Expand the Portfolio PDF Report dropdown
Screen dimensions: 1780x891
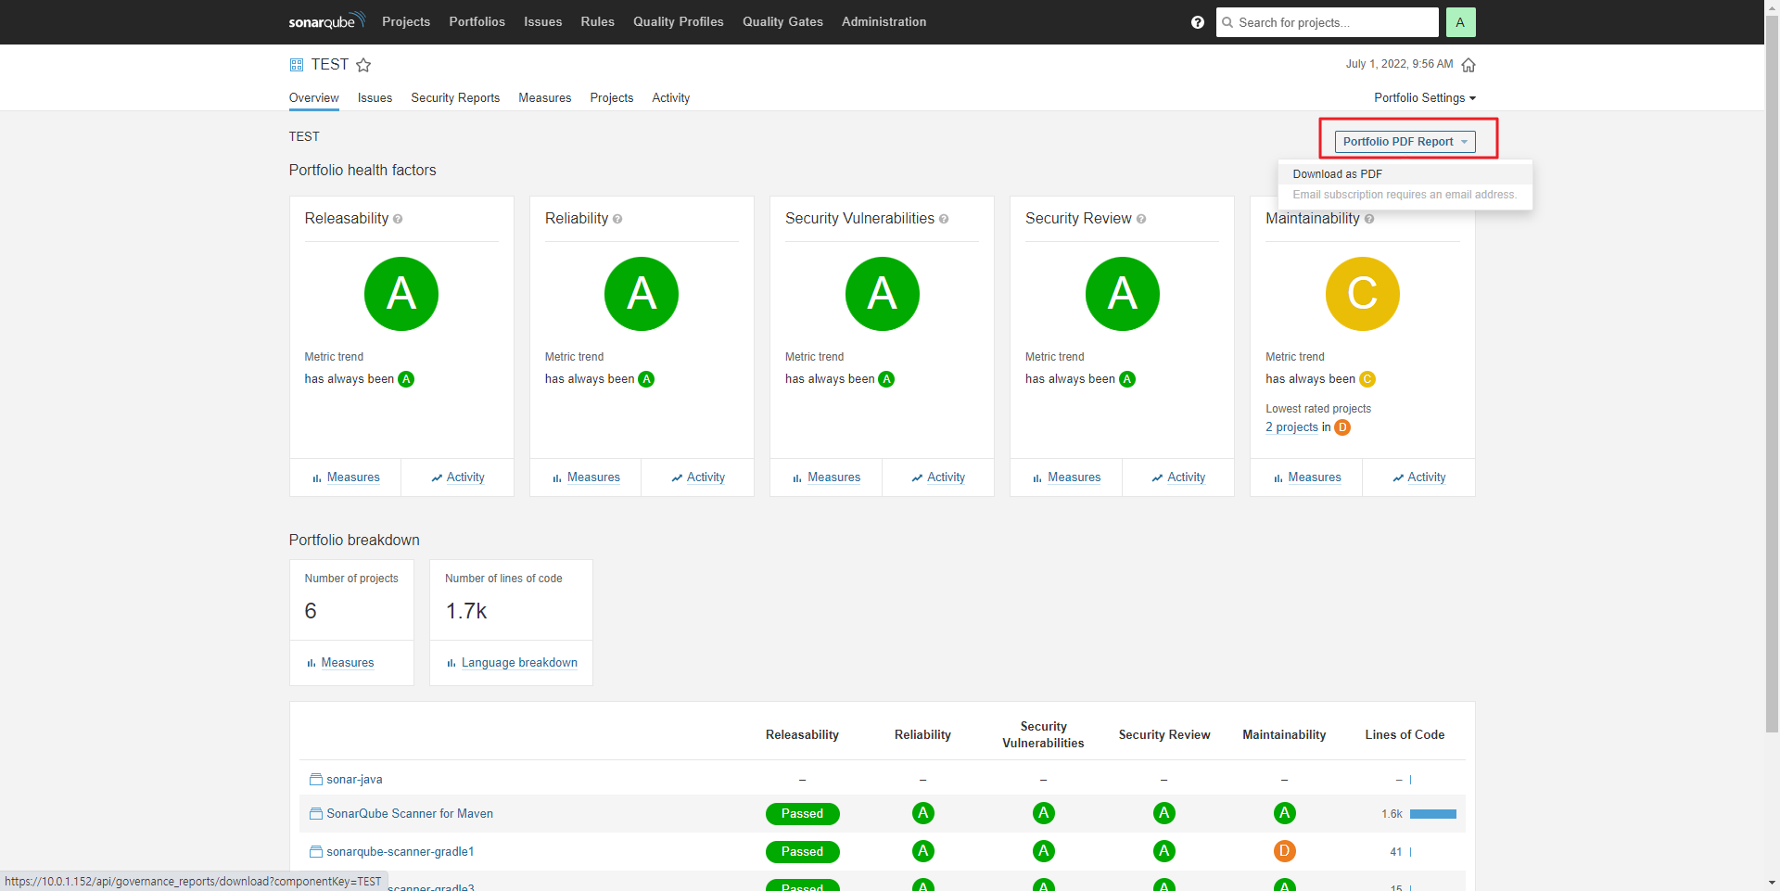click(x=1405, y=142)
